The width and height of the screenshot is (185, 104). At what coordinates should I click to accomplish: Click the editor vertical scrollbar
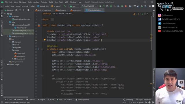pyautogui.click(x=151, y=33)
